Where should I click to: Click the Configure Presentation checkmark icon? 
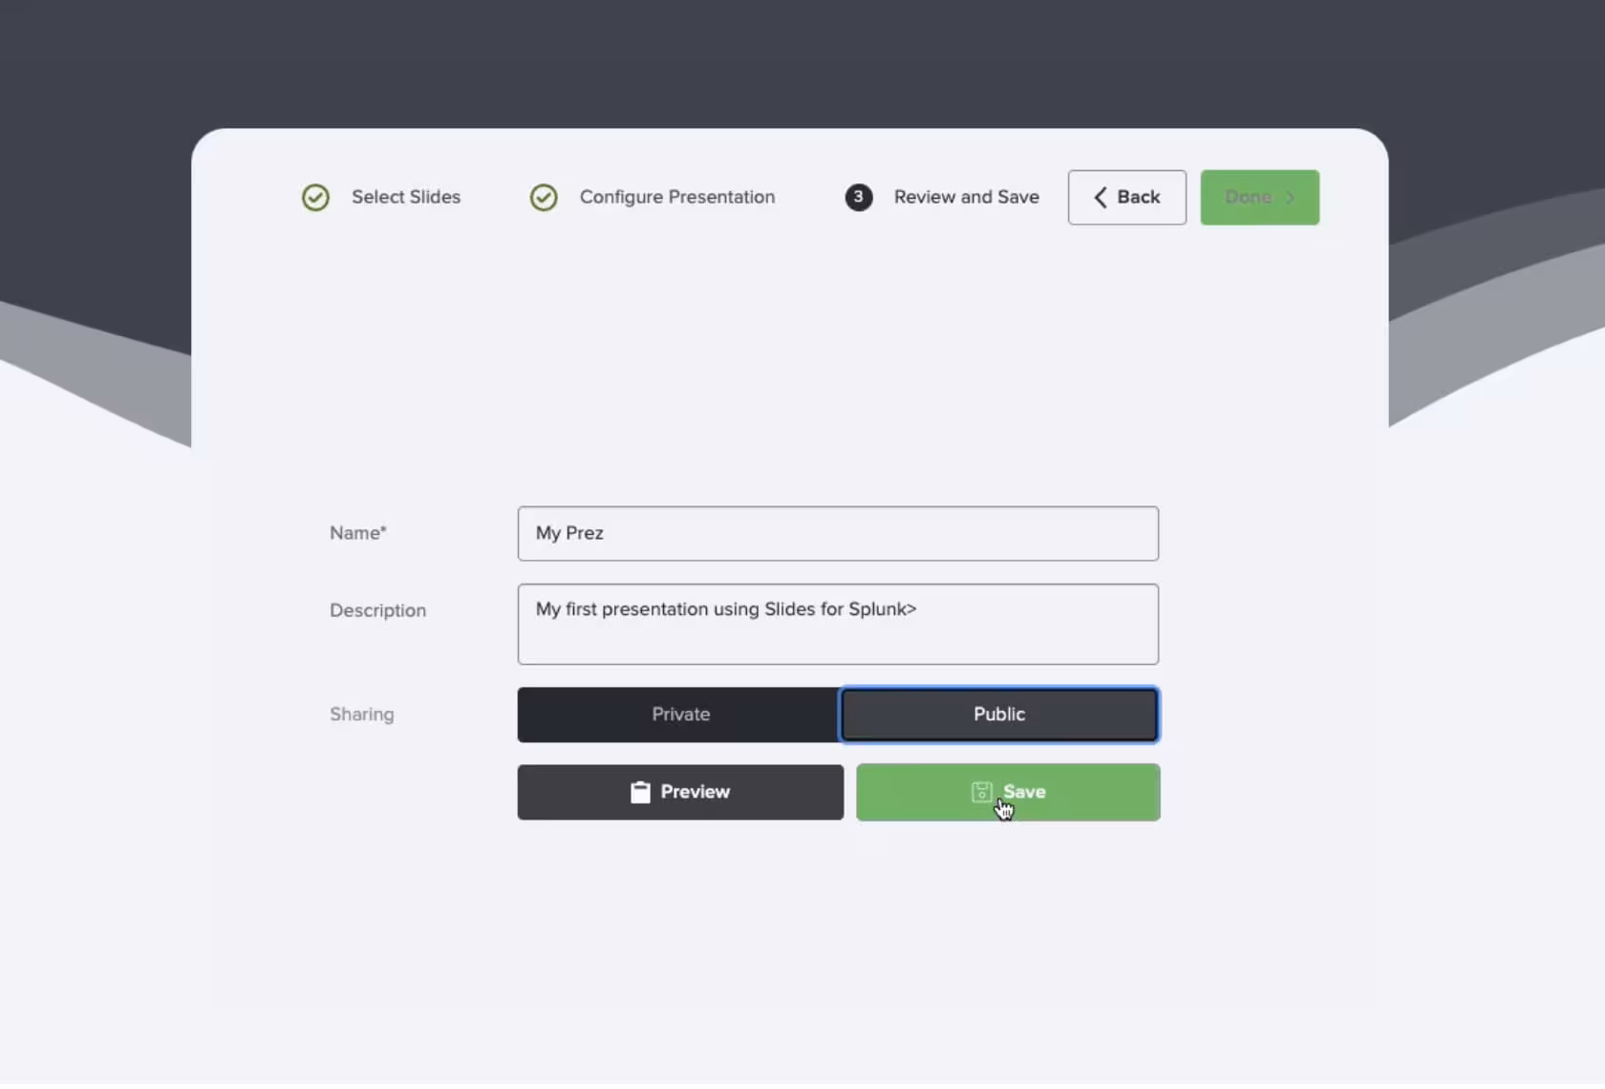point(544,198)
